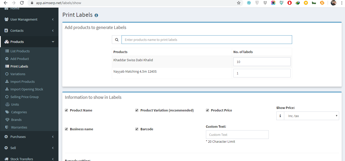Click the red stop-hand extension icon

tap(289, 3)
